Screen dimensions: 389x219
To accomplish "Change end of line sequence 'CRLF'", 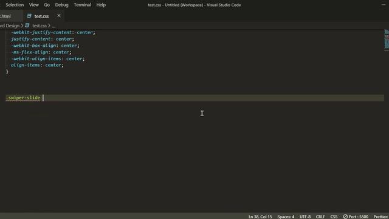I will [x=320, y=217].
